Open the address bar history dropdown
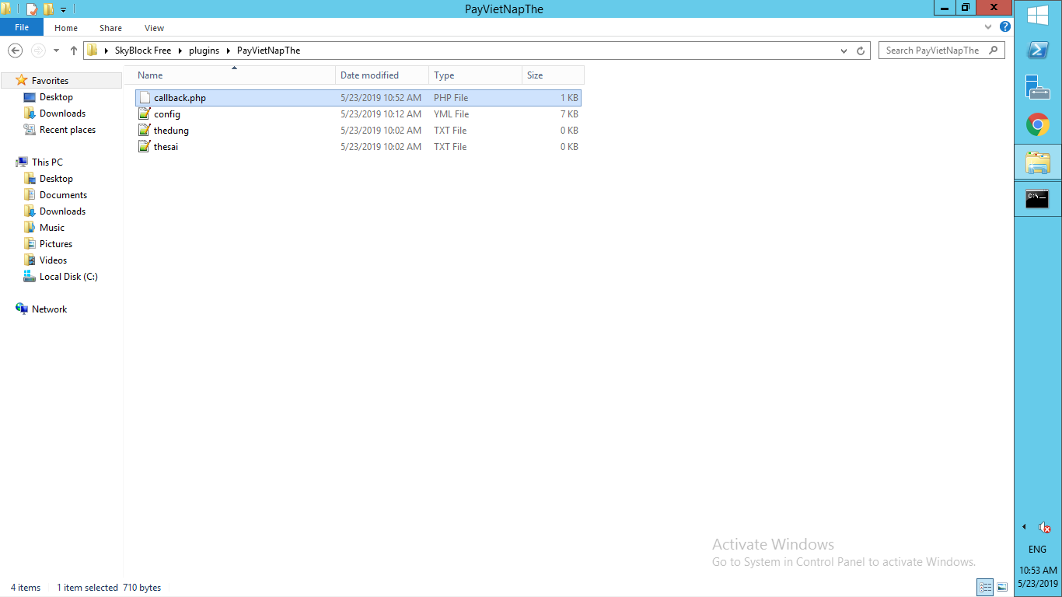The height and width of the screenshot is (597, 1062). click(x=844, y=51)
